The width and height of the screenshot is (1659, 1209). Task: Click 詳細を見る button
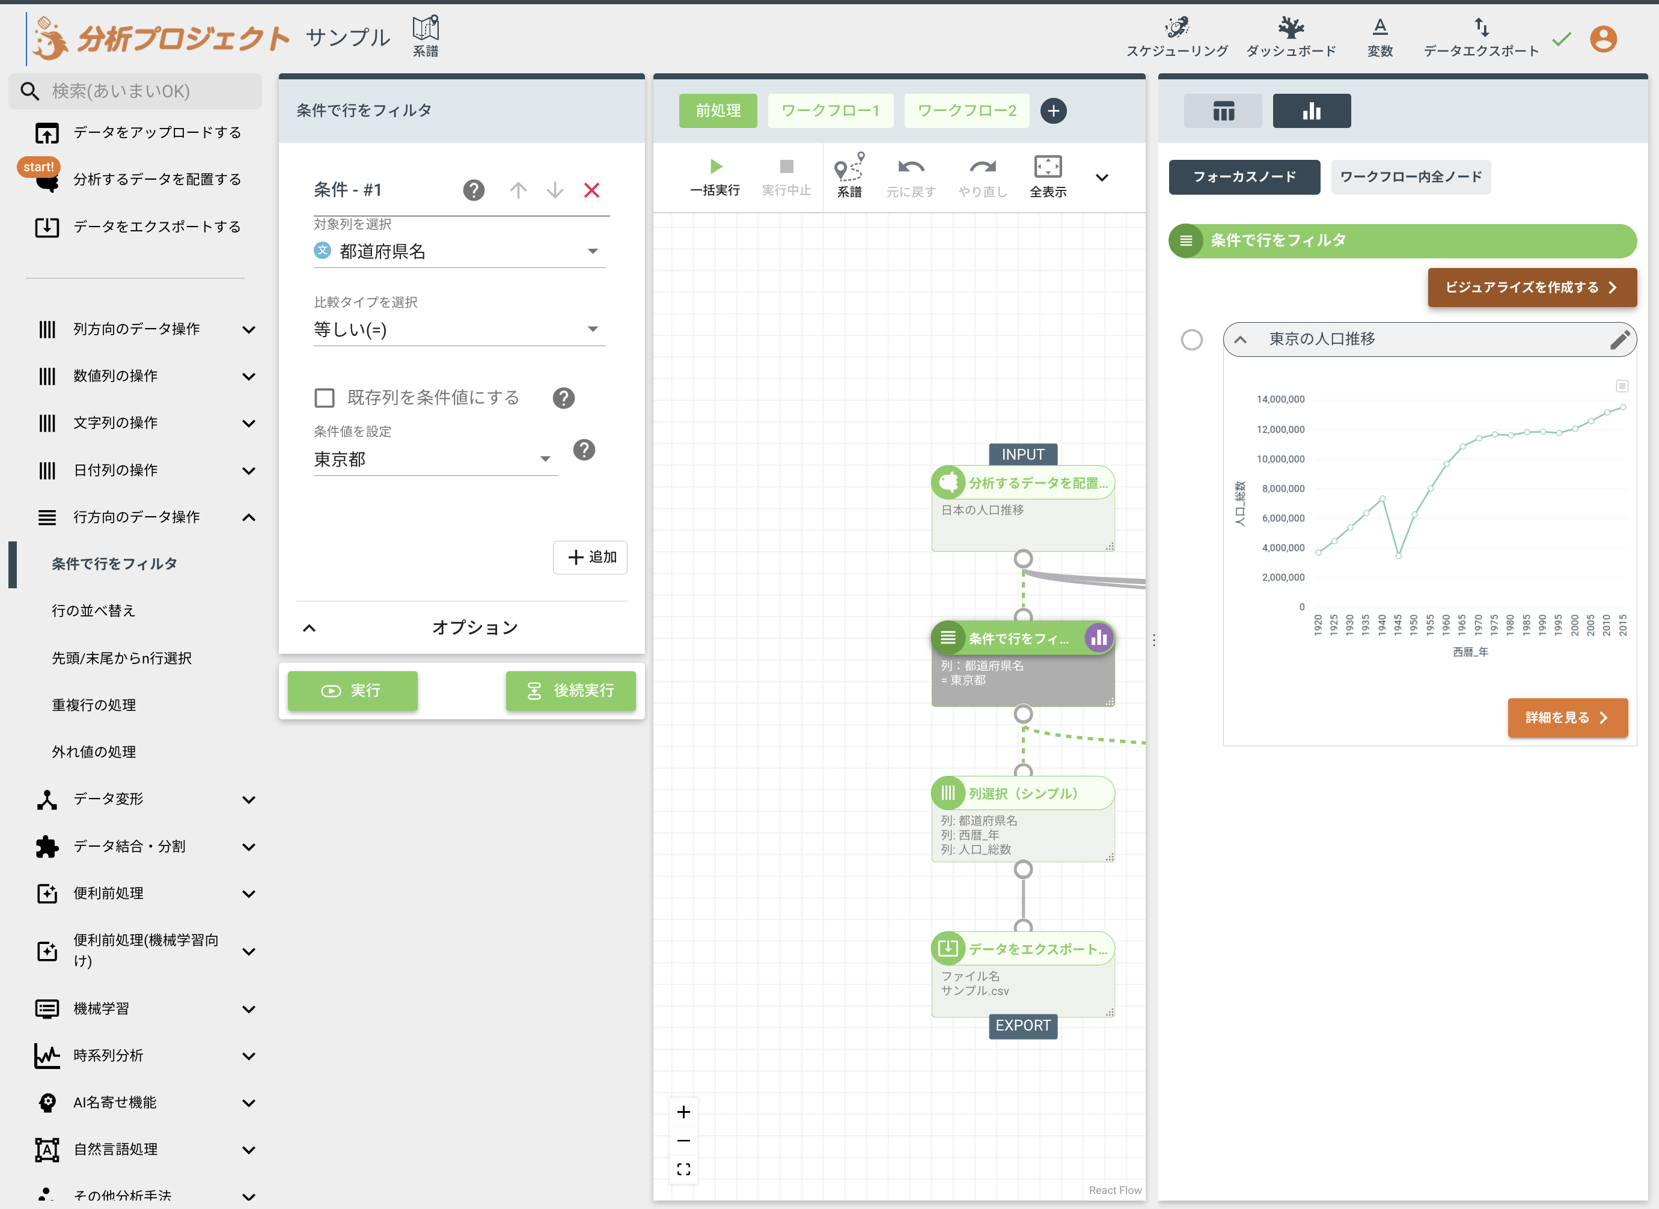tap(1567, 718)
